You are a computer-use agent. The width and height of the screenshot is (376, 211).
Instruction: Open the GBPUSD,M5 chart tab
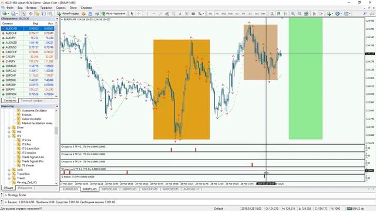point(109,189)
